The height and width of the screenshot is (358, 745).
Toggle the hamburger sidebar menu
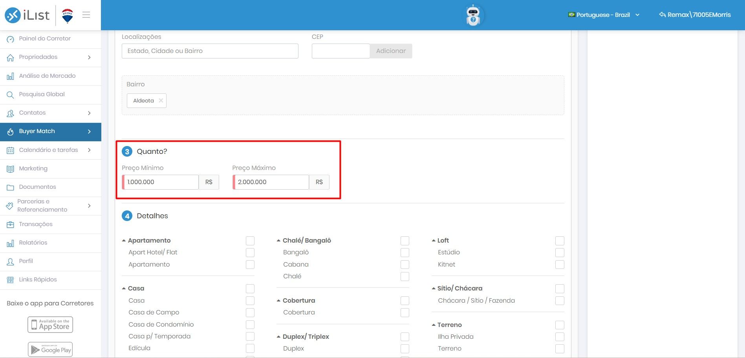click(86, 15)
